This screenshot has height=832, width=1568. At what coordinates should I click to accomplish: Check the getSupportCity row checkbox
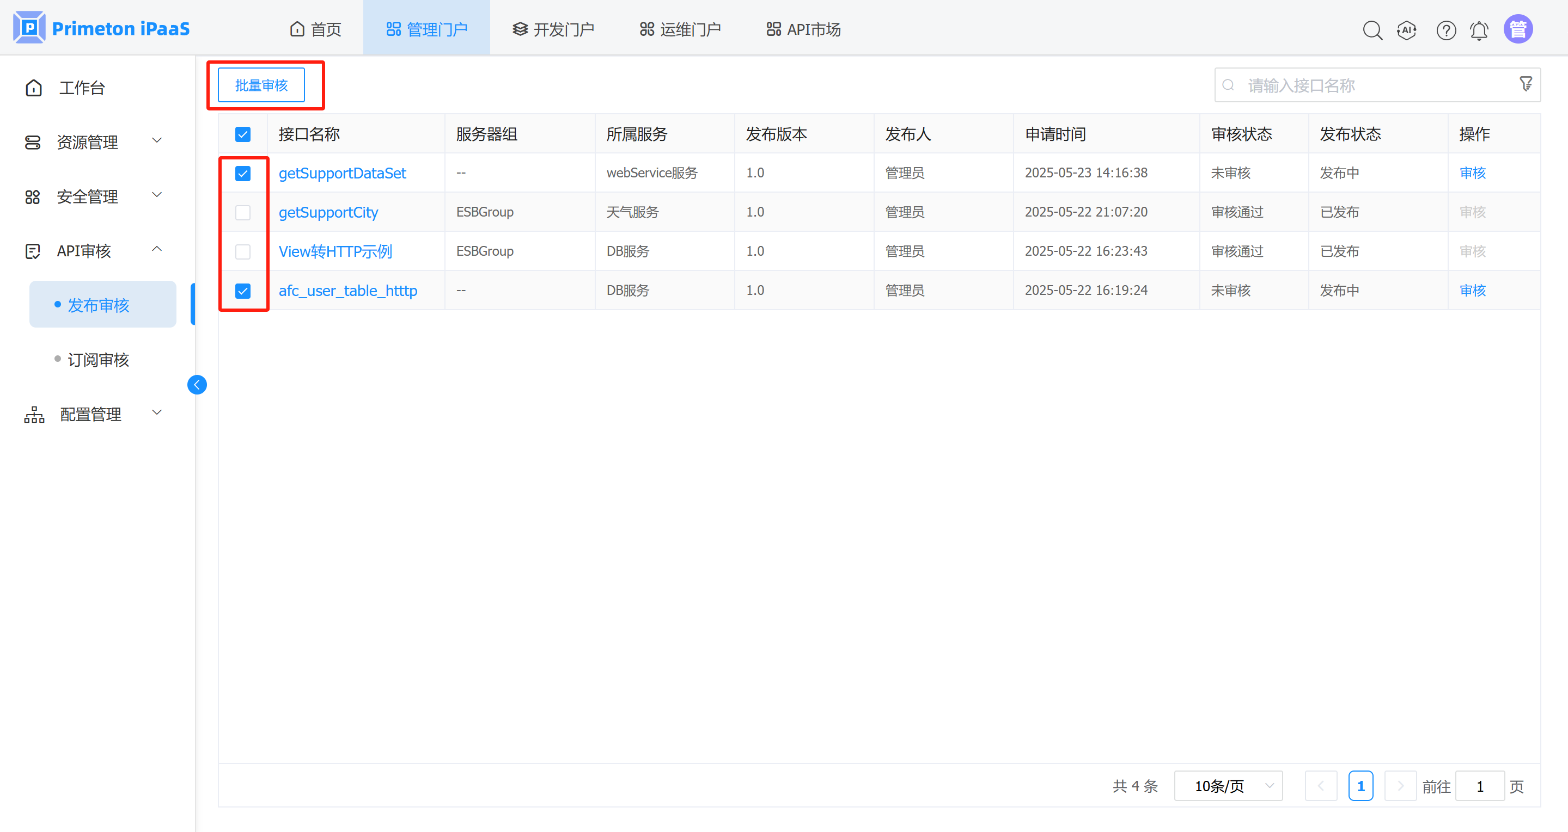243,212
